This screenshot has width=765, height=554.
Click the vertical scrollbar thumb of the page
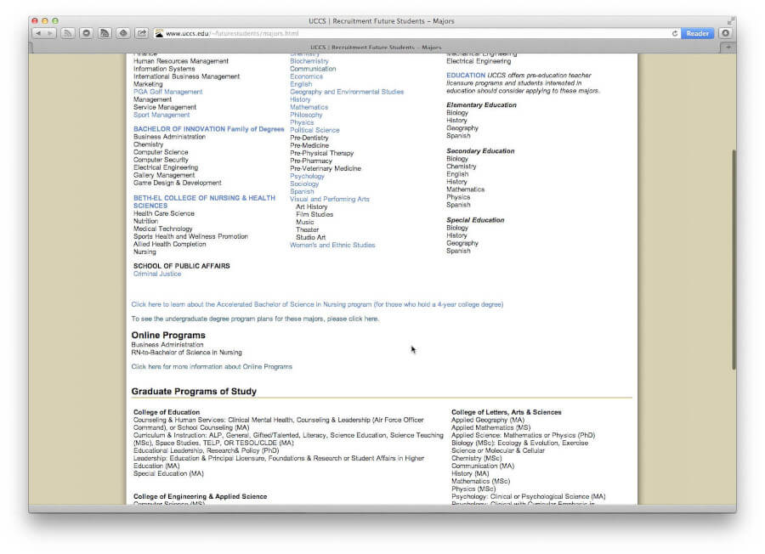tap(734, 258)
